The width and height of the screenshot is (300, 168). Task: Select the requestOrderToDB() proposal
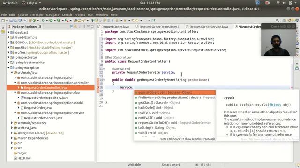(x=175, y=123)
